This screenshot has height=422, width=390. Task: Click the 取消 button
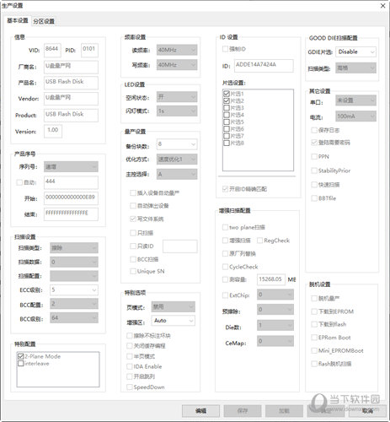367,411
